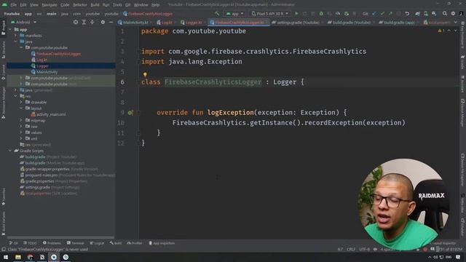The image size is (466, 262).
Task: Open the Logcat tool window
Action: click(97, 243)
